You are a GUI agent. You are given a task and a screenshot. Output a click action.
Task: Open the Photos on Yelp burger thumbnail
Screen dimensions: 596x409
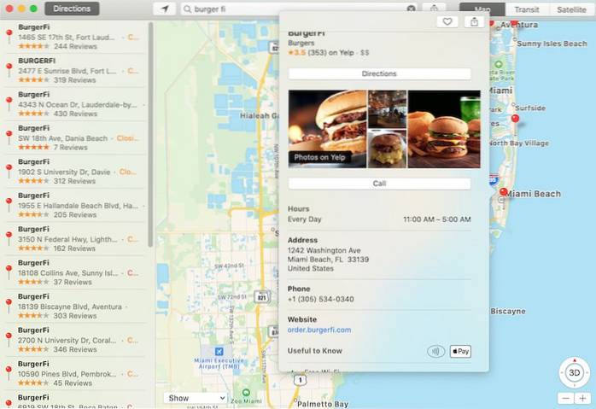[x=327, y=128]
